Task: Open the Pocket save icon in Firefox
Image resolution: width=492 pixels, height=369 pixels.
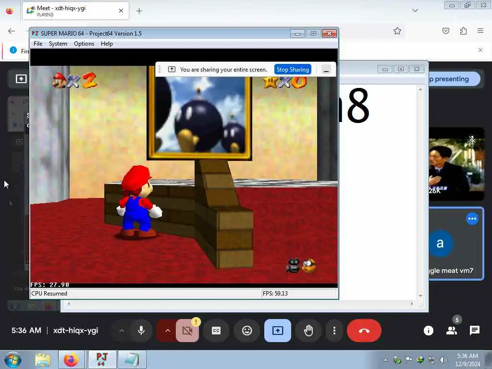Action: pyautogui.click(x=445, y=31)
